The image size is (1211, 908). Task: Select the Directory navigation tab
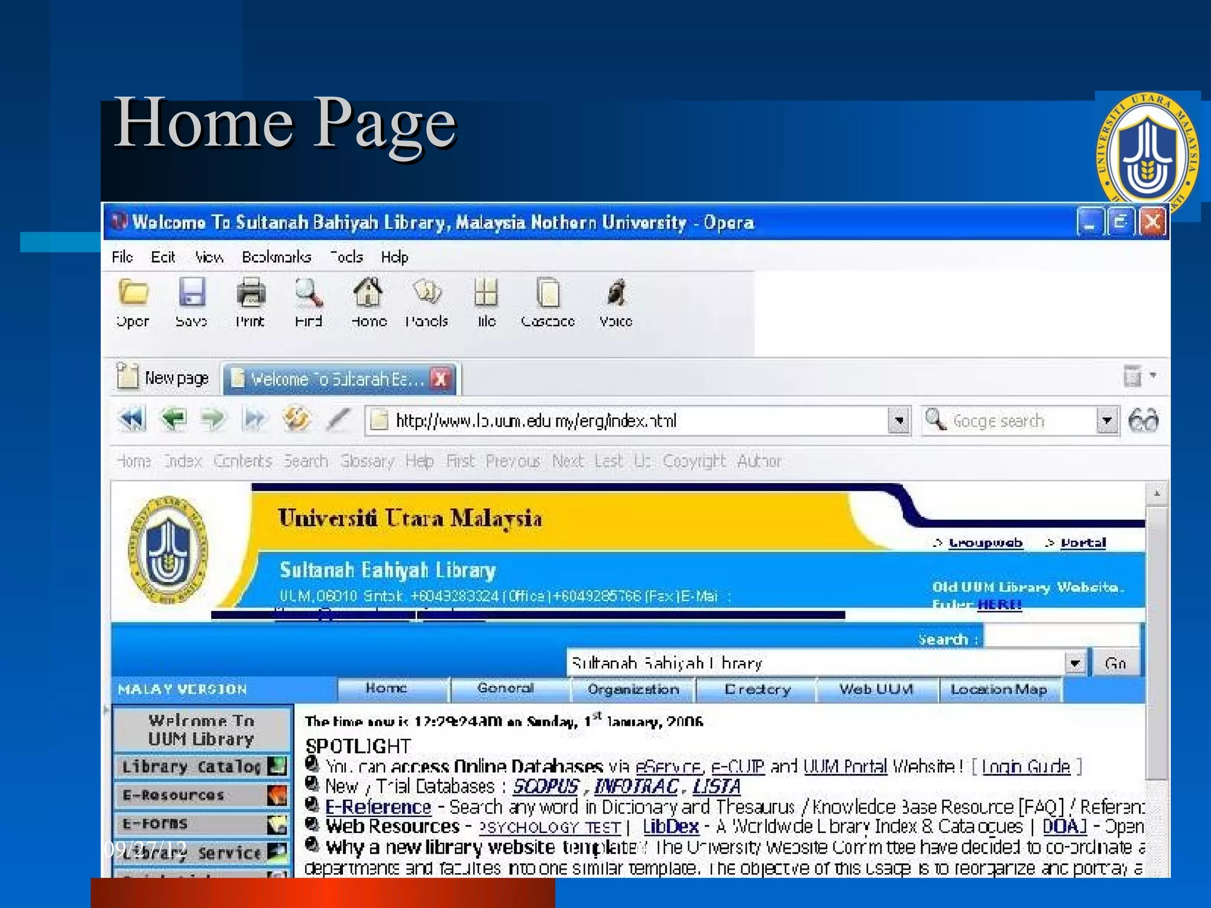coord(757,689)
